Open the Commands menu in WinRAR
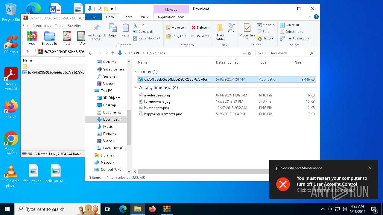 point(42,26)
